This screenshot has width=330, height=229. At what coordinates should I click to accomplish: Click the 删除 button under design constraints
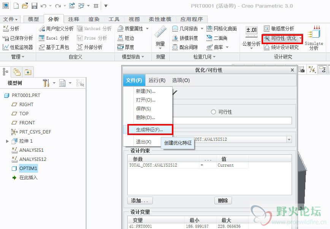pyautogui.click(x=223, y=200)
